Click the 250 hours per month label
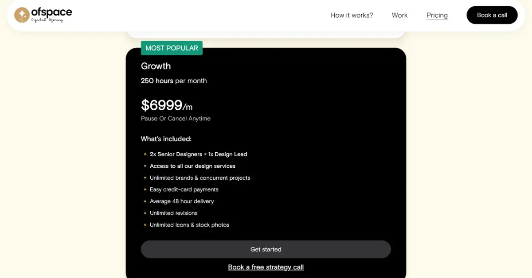532x278 pixels. [x=173, y=81]
